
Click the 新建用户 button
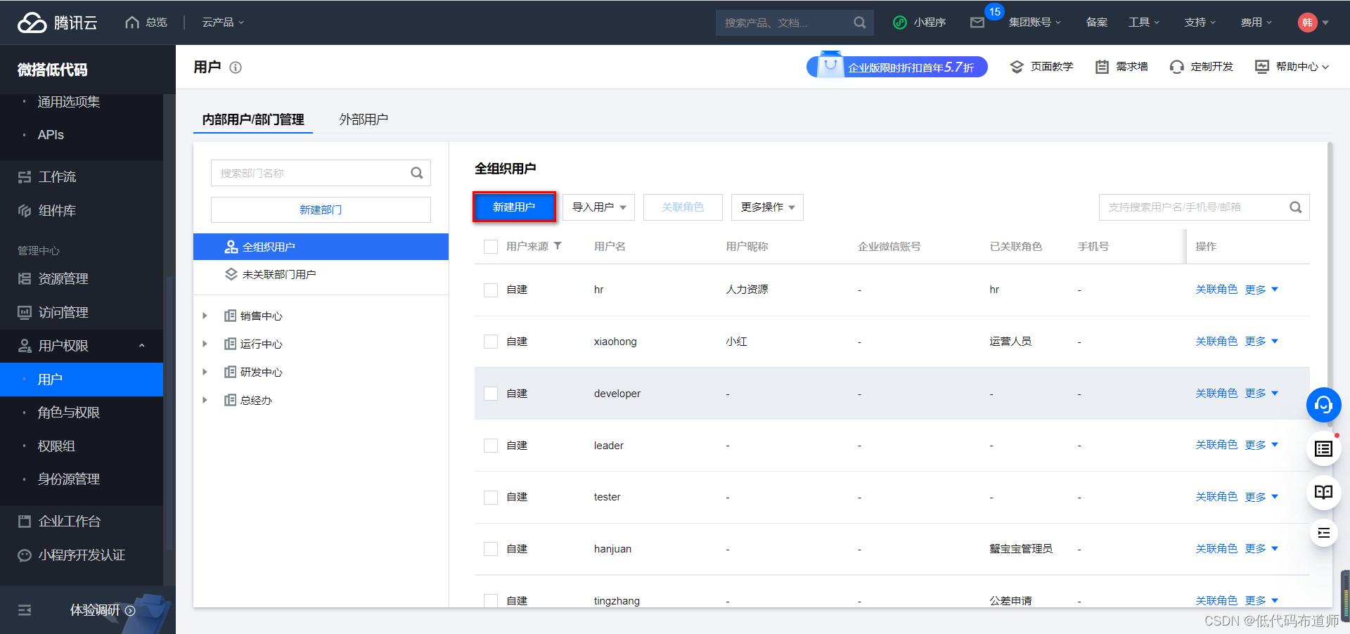pyautogui.click(x=514, y=207)
